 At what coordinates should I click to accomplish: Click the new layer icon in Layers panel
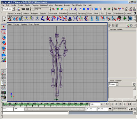click(x=134, y=84)
